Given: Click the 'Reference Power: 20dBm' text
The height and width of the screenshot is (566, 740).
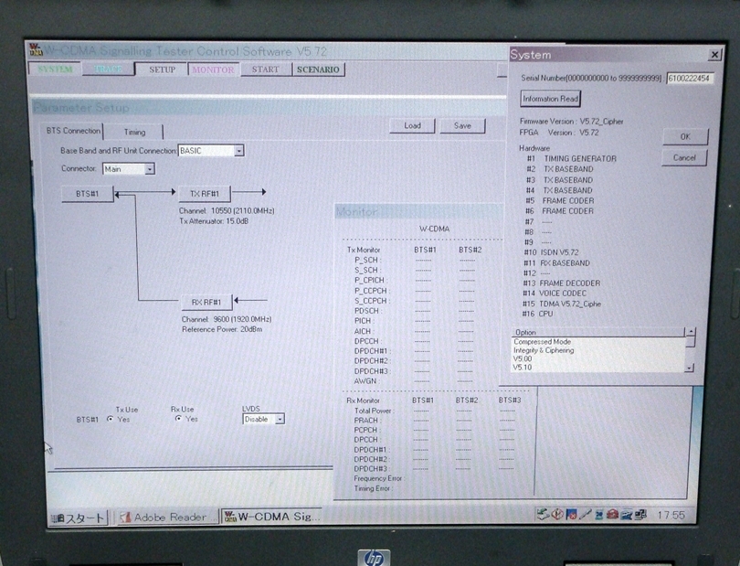Looking at the screenshot, I should point(222,329).
